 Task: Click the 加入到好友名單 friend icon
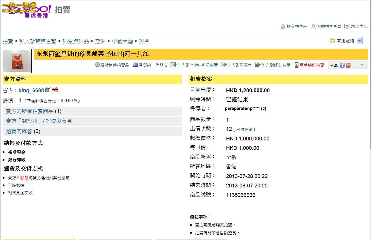coord(257,65)
